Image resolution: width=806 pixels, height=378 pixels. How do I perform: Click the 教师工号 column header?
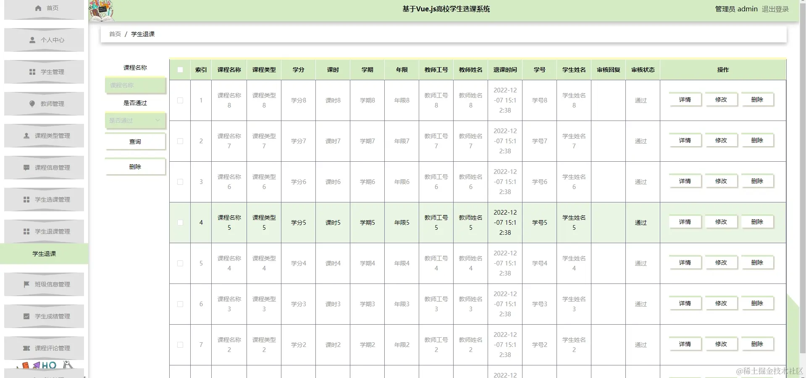(x=436, y=70)
